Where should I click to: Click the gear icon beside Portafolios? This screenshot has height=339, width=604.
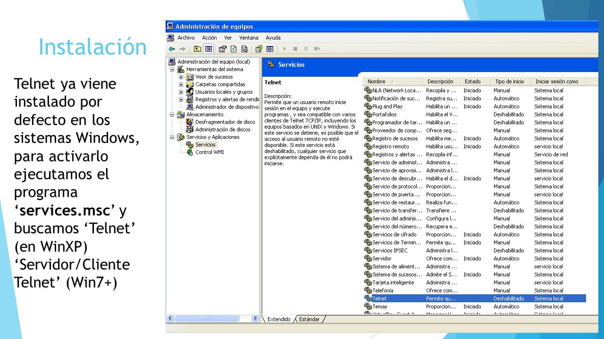pos(368,114)
